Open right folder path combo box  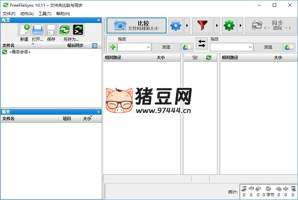[231, 47]
